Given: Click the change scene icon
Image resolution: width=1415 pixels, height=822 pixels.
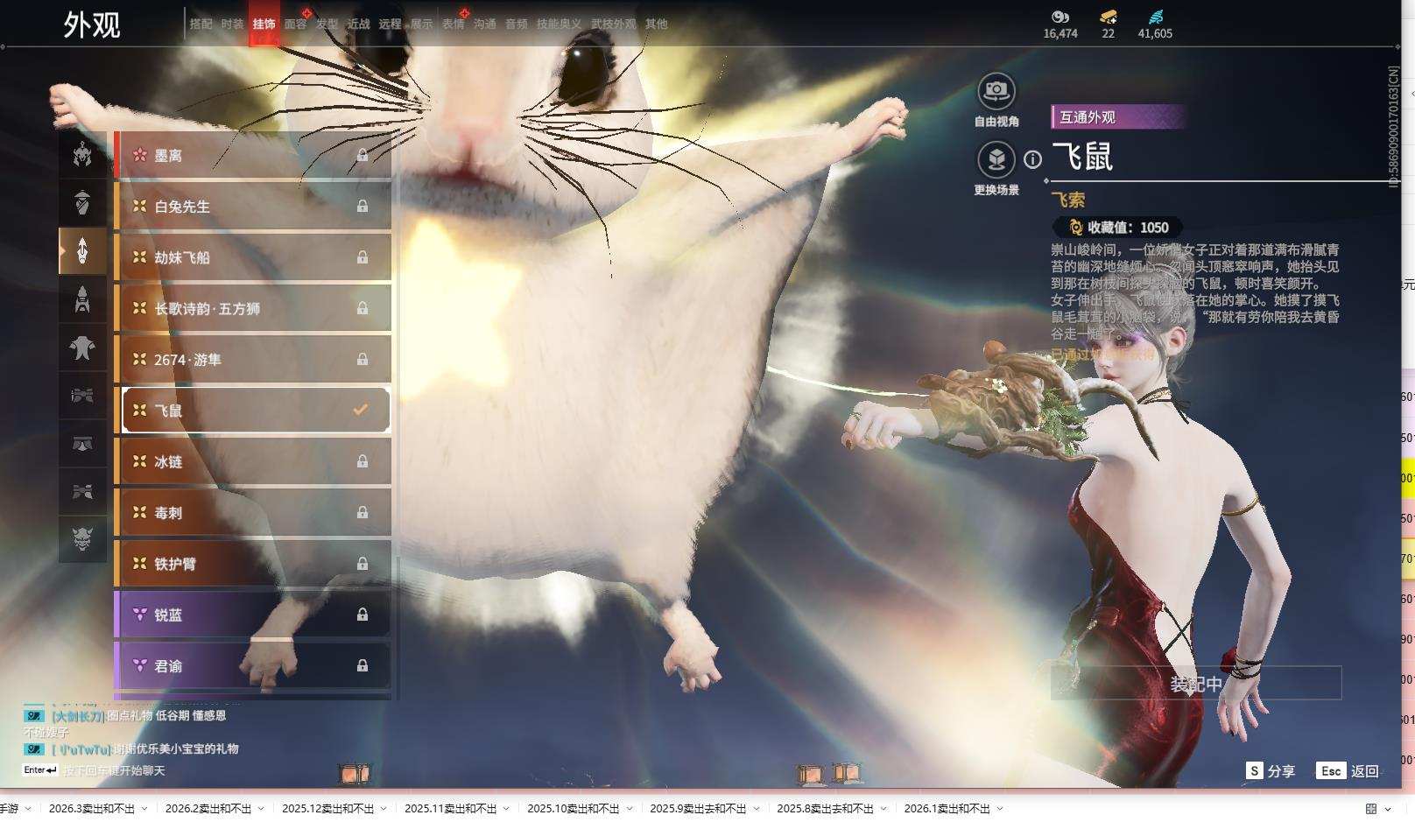Looking at the screenshot, I should pyautogui.click(x=996, y=160).
